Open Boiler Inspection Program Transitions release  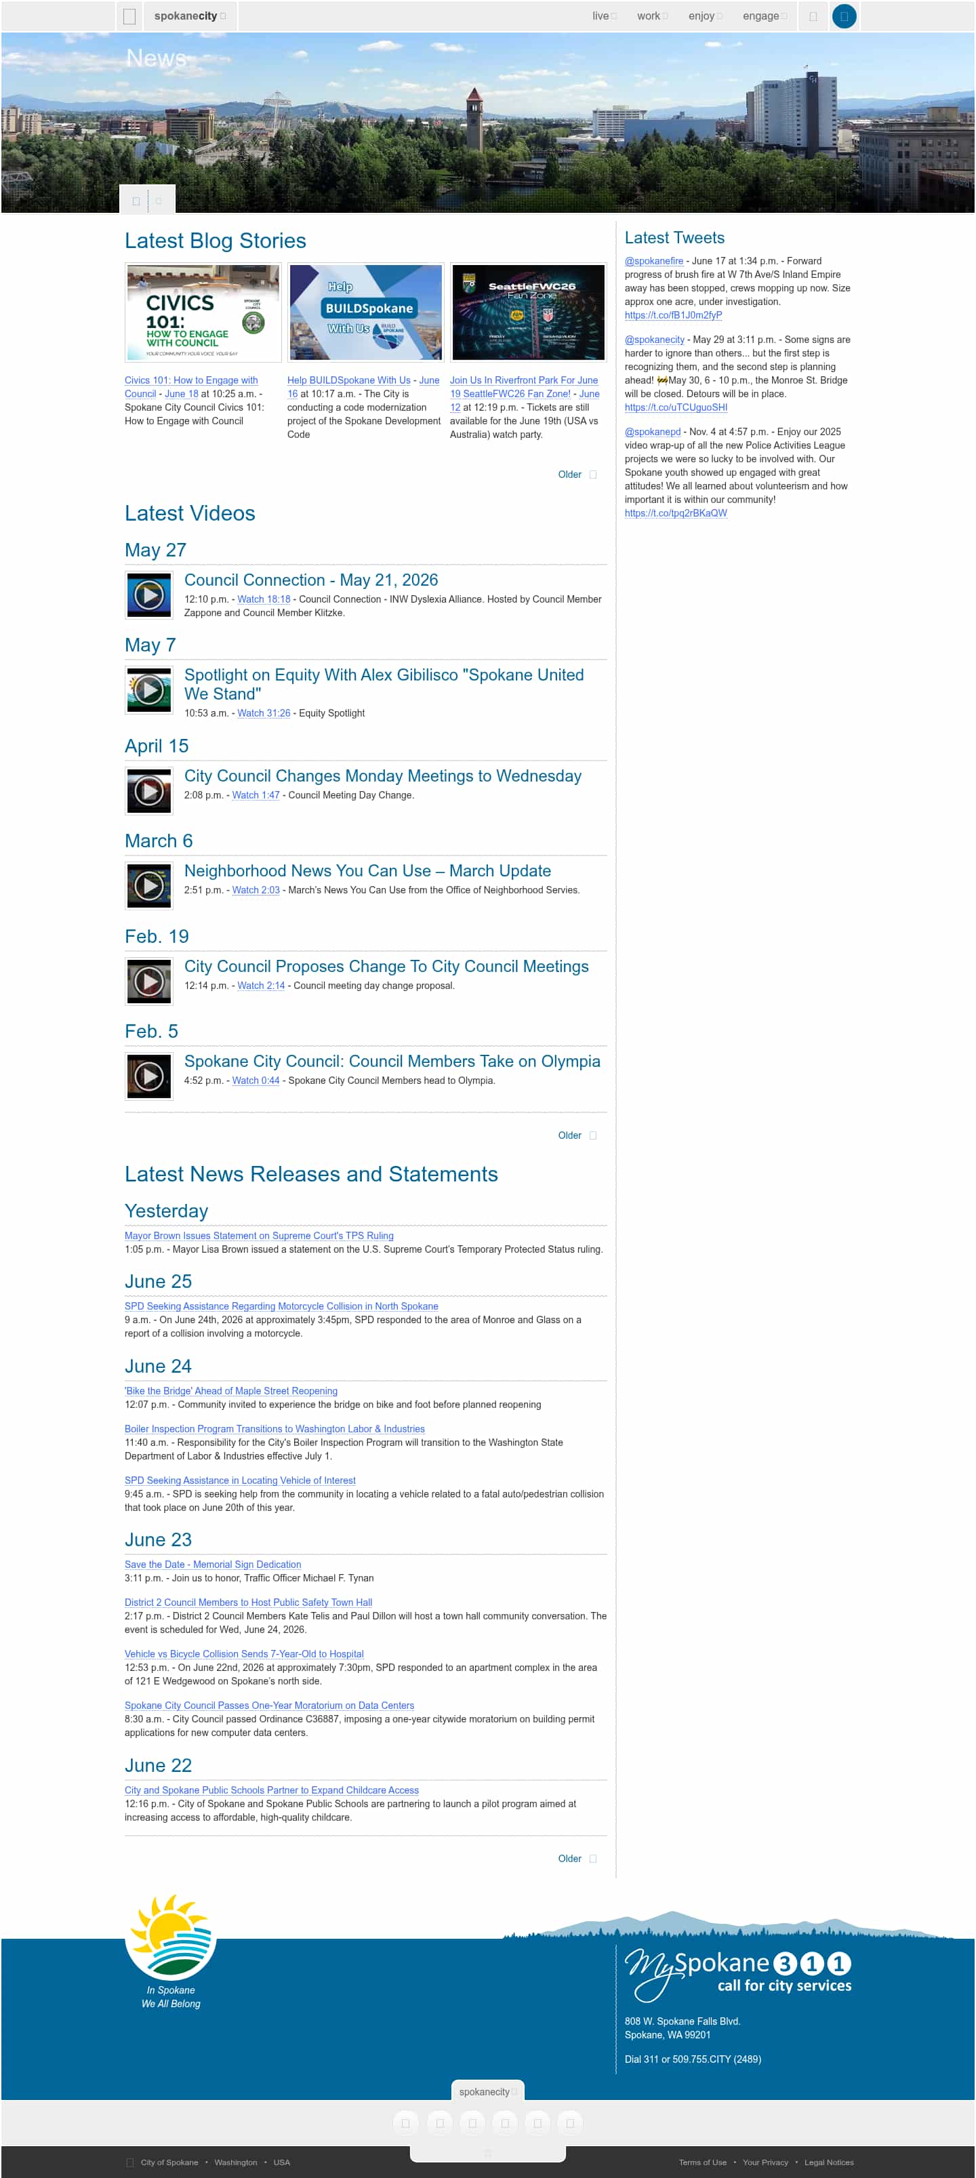(274, 1428)
